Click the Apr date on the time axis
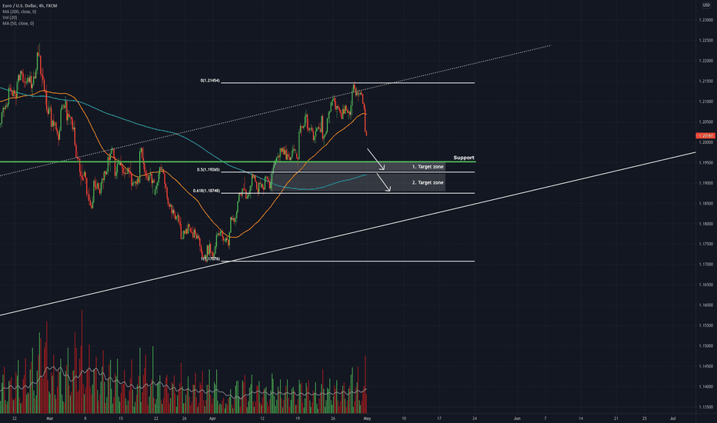Viewport: 717px width, 423px height. click(x=212, y=418)
